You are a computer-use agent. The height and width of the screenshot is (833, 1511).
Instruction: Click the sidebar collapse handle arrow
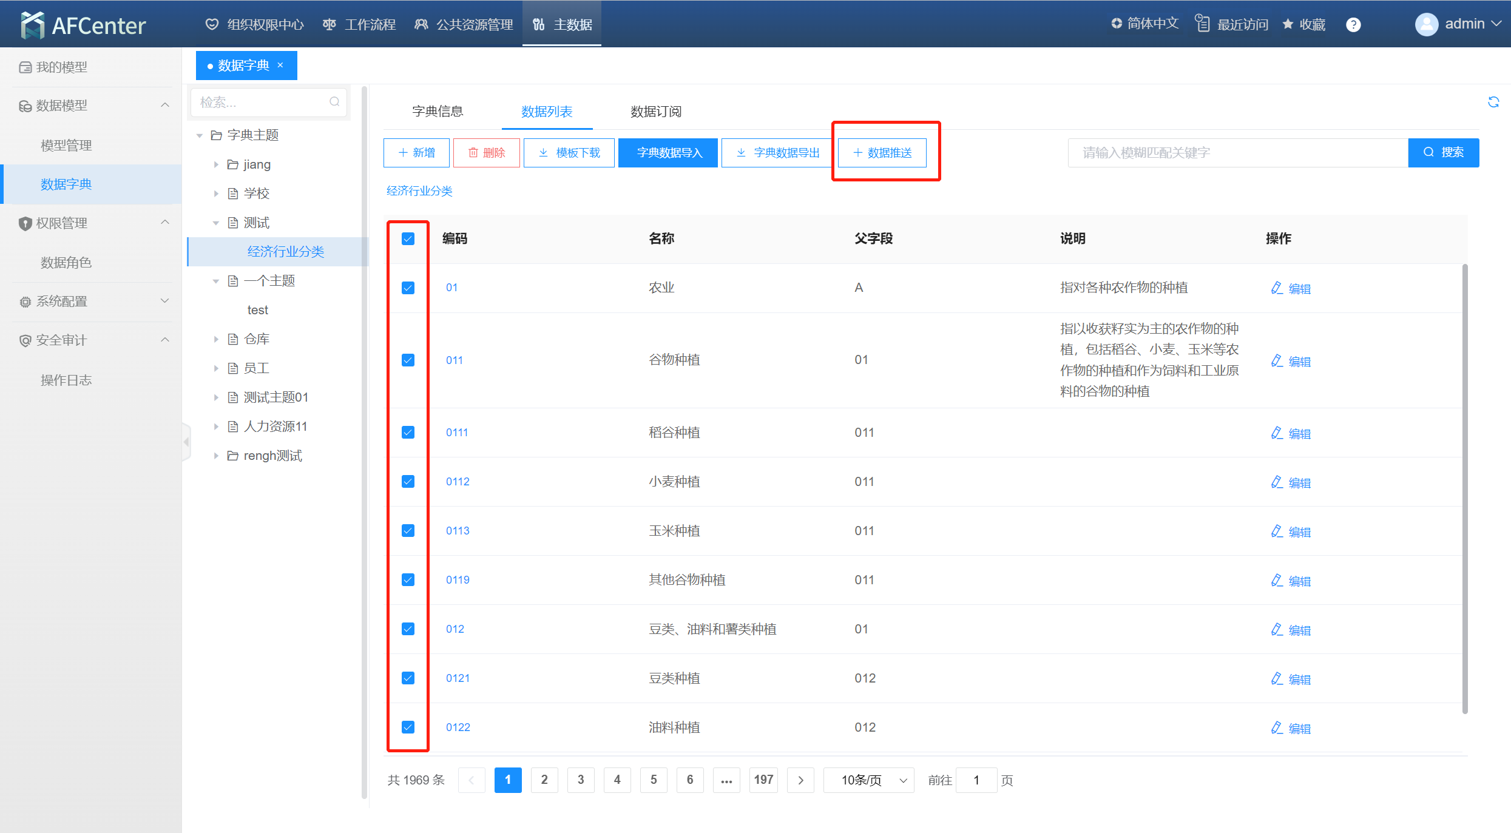pos(186,442)
